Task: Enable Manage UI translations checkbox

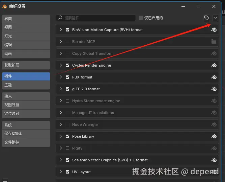Action: click(67, 113)
